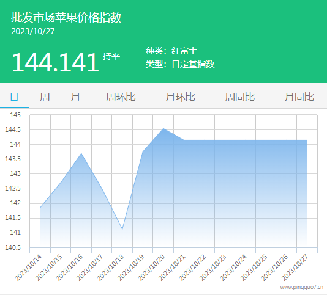The image size is (327, 295).
Task: Open the 月环比 tab
Action: (x=181, y=97)
